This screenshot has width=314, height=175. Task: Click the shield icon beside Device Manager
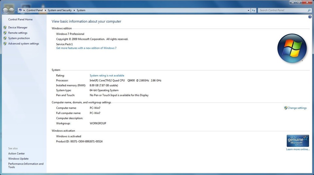[5, 27]
